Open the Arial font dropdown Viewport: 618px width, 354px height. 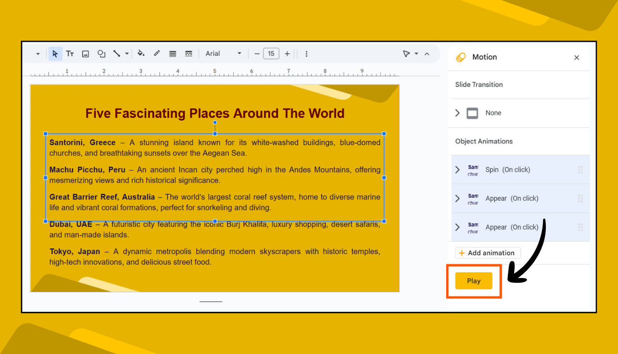pos(239,53)
